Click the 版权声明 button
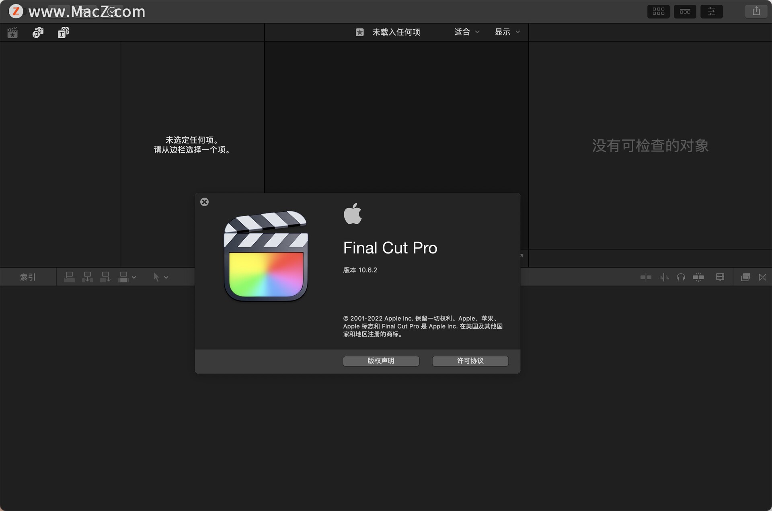The width and height of the screenshot is (772, 511). (381, 361)
